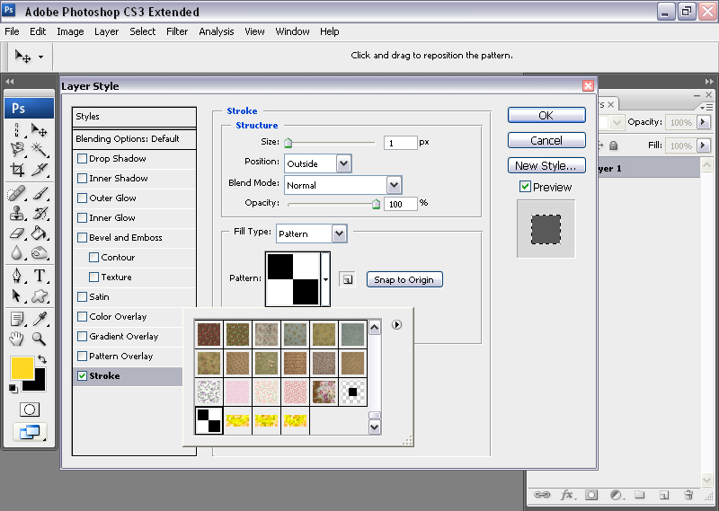Select the Lasso tool
This screenshot has width=719, height=511.
tap(17, 149)
